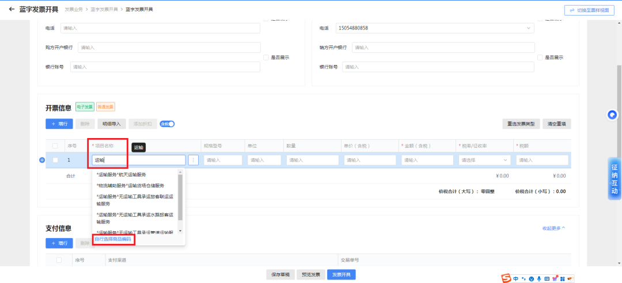Focus the 规格型号 input in row 1
The width and height of the screenshot is (622, 283).
[223, 160]
